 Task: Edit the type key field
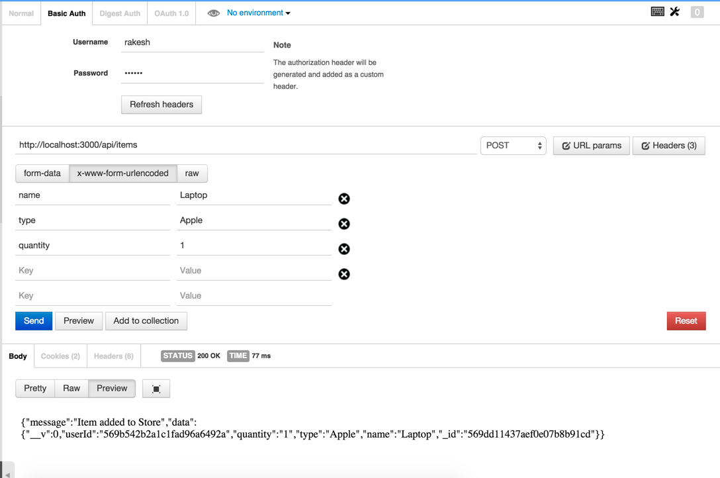93,221
